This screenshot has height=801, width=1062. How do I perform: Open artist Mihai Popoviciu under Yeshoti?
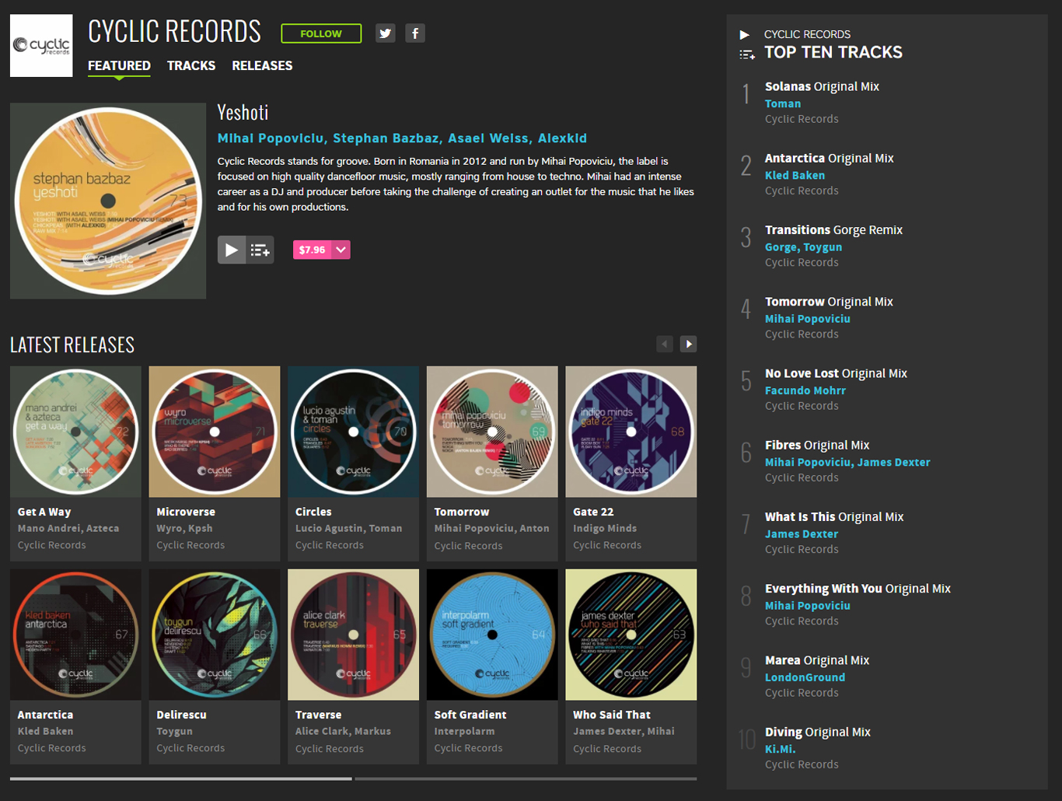(x=271, y=138)
